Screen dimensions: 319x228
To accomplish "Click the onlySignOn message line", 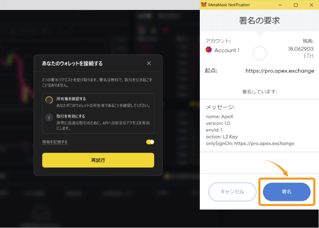I will (250, 144).
